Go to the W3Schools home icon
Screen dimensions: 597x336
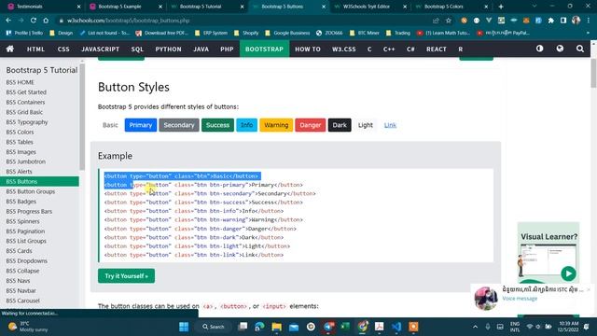[x=10, y=49]
